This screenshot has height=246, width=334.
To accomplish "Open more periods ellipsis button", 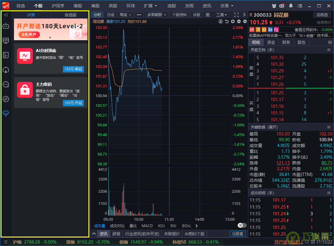I will [x=139, y=15].
